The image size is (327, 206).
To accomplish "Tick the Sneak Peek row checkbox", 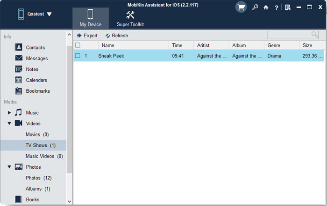I will [x=78, y=55].
